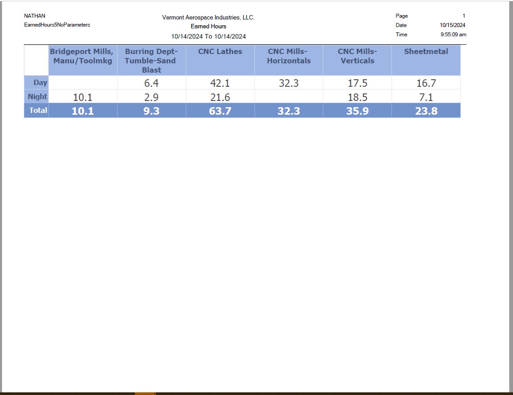Select Night value 18.5 for CNC Mills-Verticals

click(357, 97)
